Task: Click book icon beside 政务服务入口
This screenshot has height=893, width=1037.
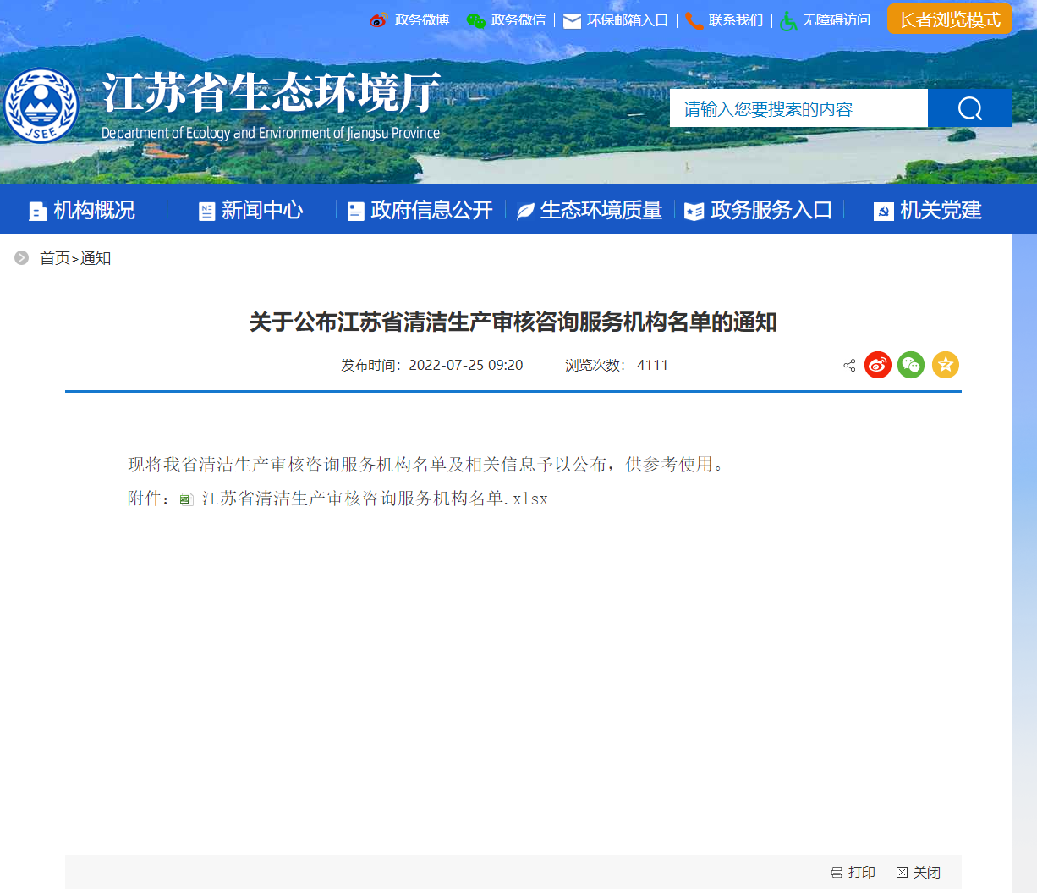Action: pyautogui.click(x=694, y=212)
